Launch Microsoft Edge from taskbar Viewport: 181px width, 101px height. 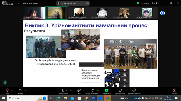click(x=58, y=98)
